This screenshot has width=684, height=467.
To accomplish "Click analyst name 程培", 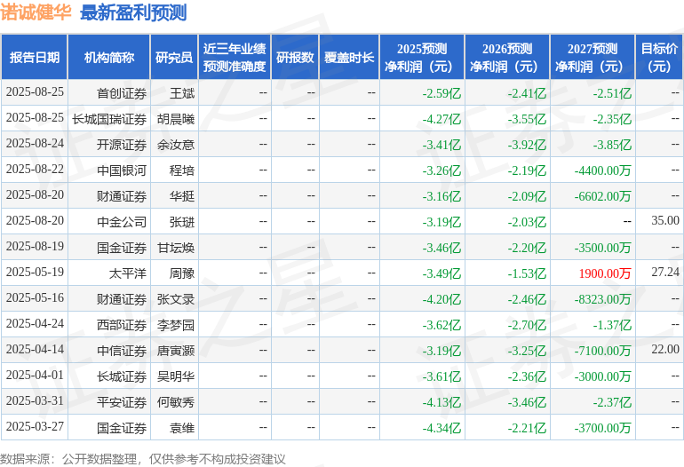I will click(x=182, y=170).
